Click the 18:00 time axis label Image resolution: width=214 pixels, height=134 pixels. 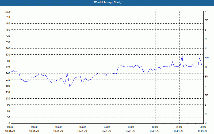(x=155, y=127)
